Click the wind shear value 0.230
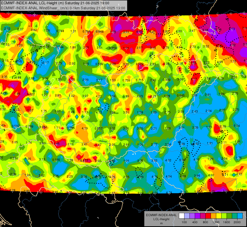The image size is (247, 227). click(x=14, y=158)
